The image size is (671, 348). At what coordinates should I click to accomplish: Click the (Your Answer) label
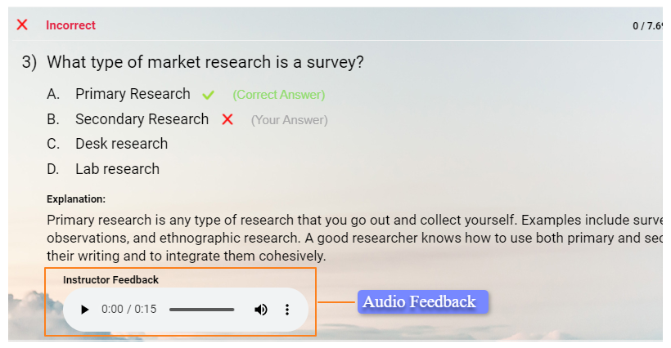pyautogui.click(x=289, y=120)
